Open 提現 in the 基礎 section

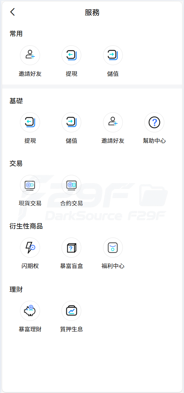click(30, 122)
